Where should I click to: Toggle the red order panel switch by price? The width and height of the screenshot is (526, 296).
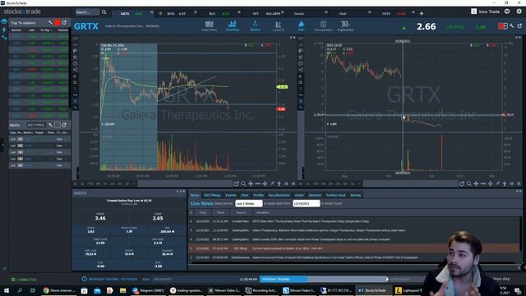502,25
